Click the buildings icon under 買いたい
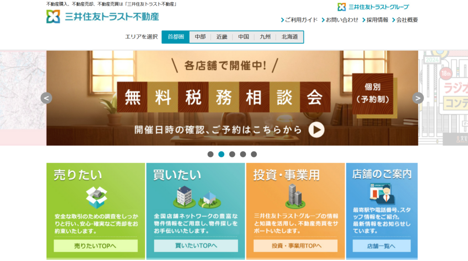Viewport: 468px width, 261px height. (x=197, y=197)
